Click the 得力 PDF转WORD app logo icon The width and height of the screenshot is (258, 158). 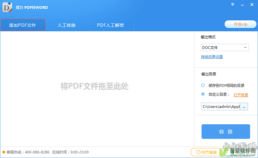[x=7, y=7]
